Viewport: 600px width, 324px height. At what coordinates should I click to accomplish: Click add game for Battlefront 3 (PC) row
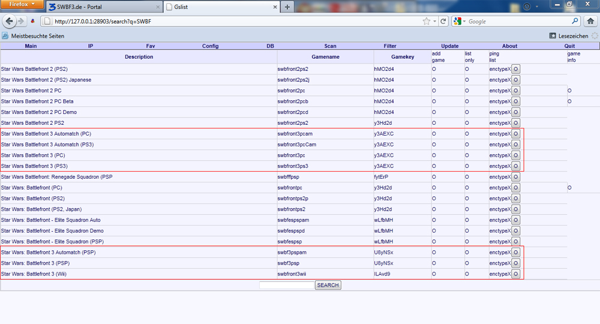click(x=434, y=155)
